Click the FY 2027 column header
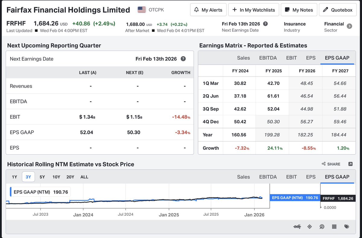This screenshot has width=362, height=238. click(340, 71)
